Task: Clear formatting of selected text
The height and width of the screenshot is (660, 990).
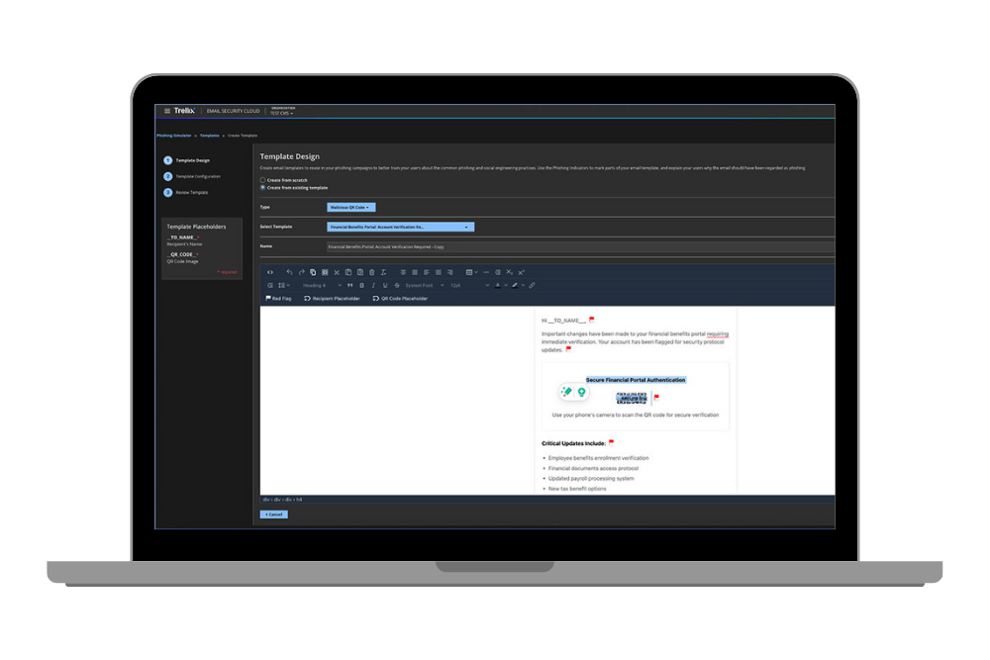Action: pos(383,272)
